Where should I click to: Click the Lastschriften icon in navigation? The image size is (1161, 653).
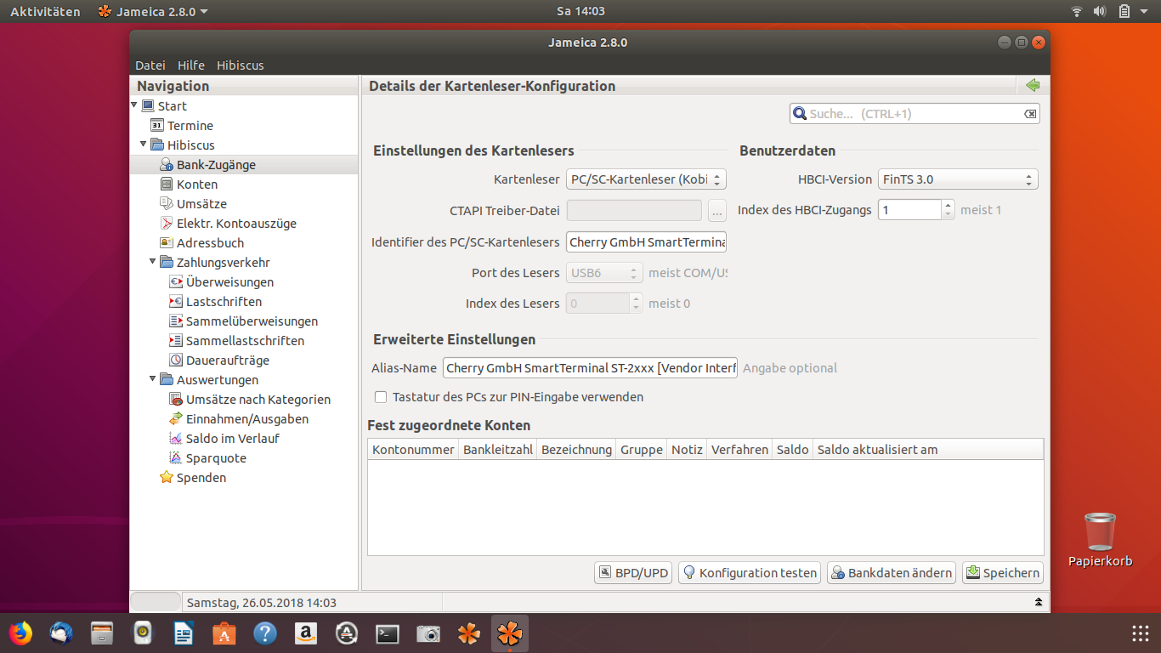176,302
